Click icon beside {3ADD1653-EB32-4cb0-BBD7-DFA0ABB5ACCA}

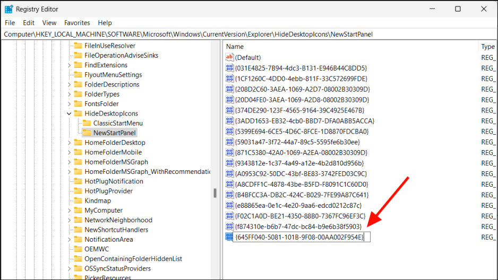[229, 121]
